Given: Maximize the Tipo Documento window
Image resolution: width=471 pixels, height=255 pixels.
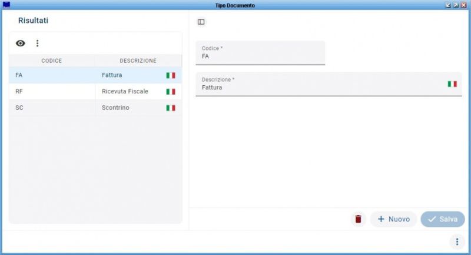Looking at the screenshot, I should tap(456, 5).
